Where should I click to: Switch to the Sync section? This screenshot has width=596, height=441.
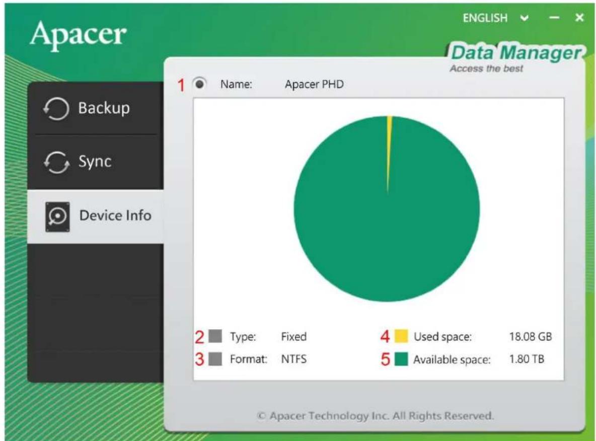point(96,162)
